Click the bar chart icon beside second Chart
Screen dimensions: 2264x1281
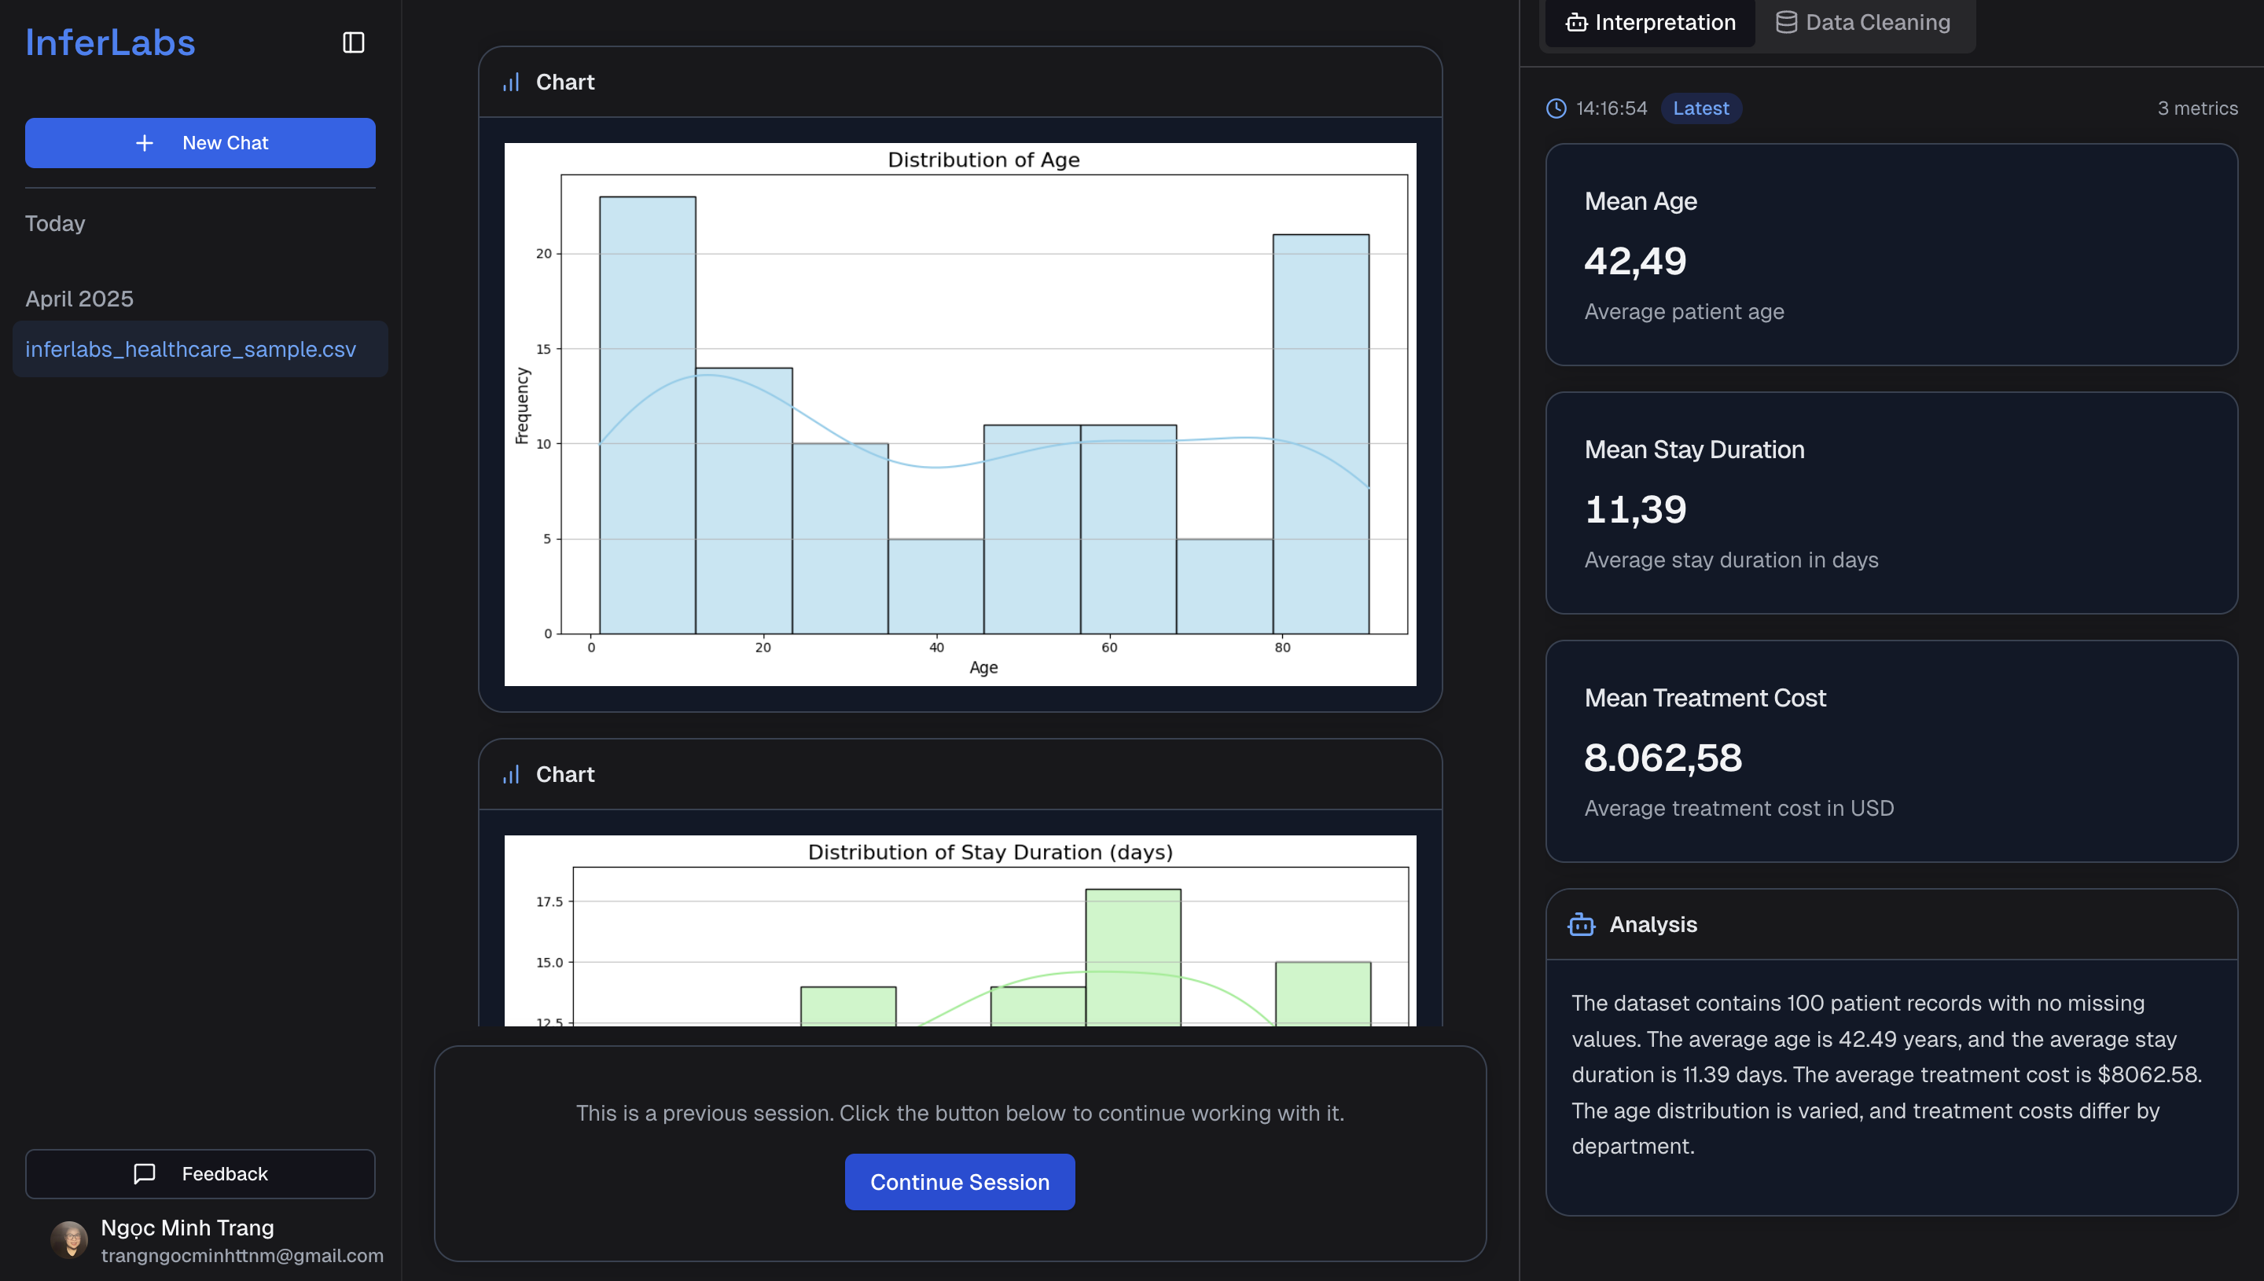tap(511, 774)
